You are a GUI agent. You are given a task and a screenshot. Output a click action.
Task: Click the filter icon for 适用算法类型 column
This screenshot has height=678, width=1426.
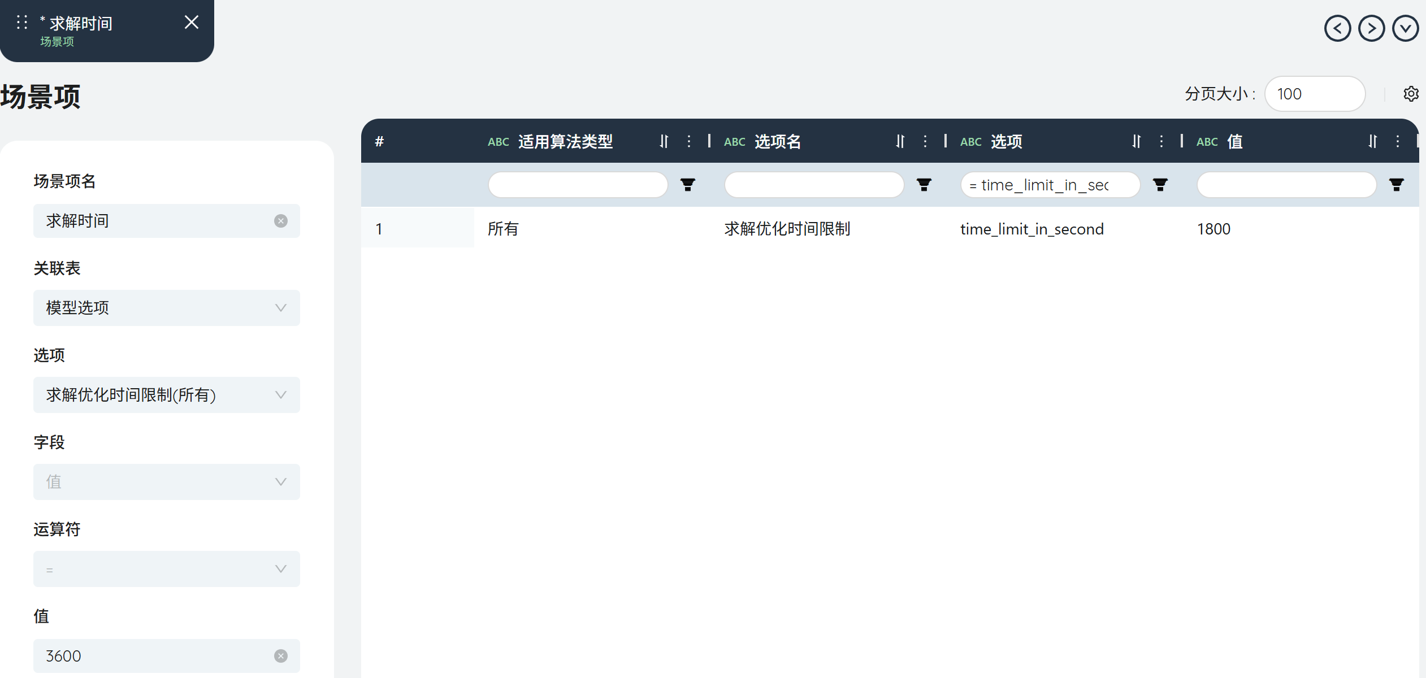[687, 185]
